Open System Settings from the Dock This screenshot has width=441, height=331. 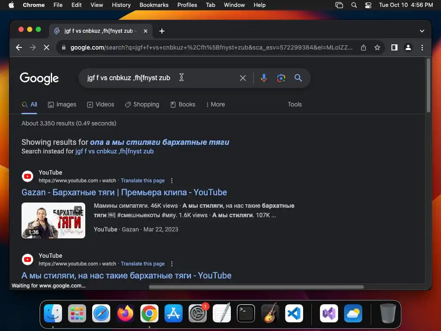(197, 313)
